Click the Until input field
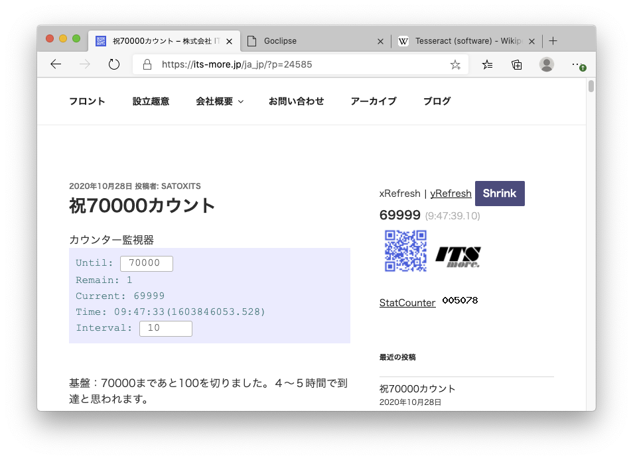The image size is (633, 460). coord(146,263)
